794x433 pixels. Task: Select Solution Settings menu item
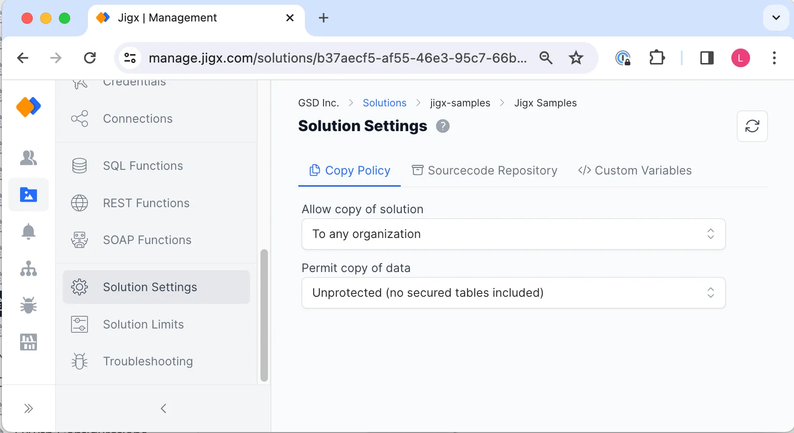pos(156,287)
